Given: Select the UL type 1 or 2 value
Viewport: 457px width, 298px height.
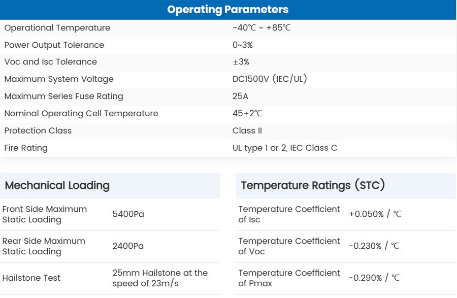Looking at the screenshot, I should pos(285,148).
